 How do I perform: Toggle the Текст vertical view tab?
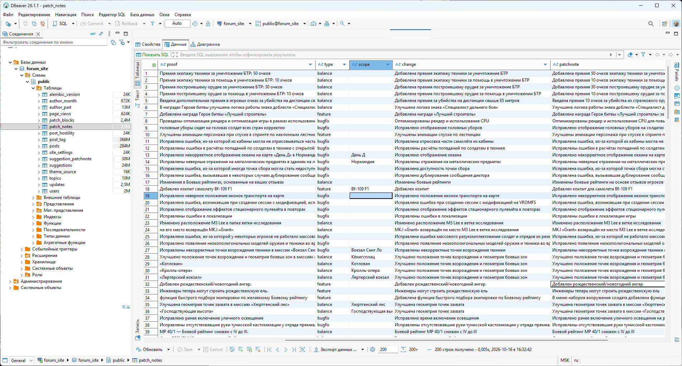pyautogui.click(x=137, y=99)
